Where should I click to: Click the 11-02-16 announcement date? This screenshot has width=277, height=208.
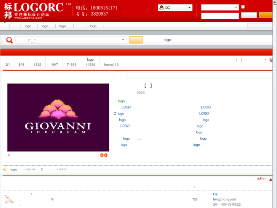pyautogui.click(x=29, y=169)
